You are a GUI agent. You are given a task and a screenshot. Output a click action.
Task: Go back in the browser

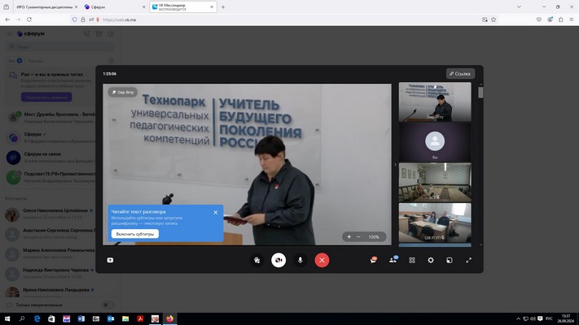pyautogui.click(x=7, y=19)
